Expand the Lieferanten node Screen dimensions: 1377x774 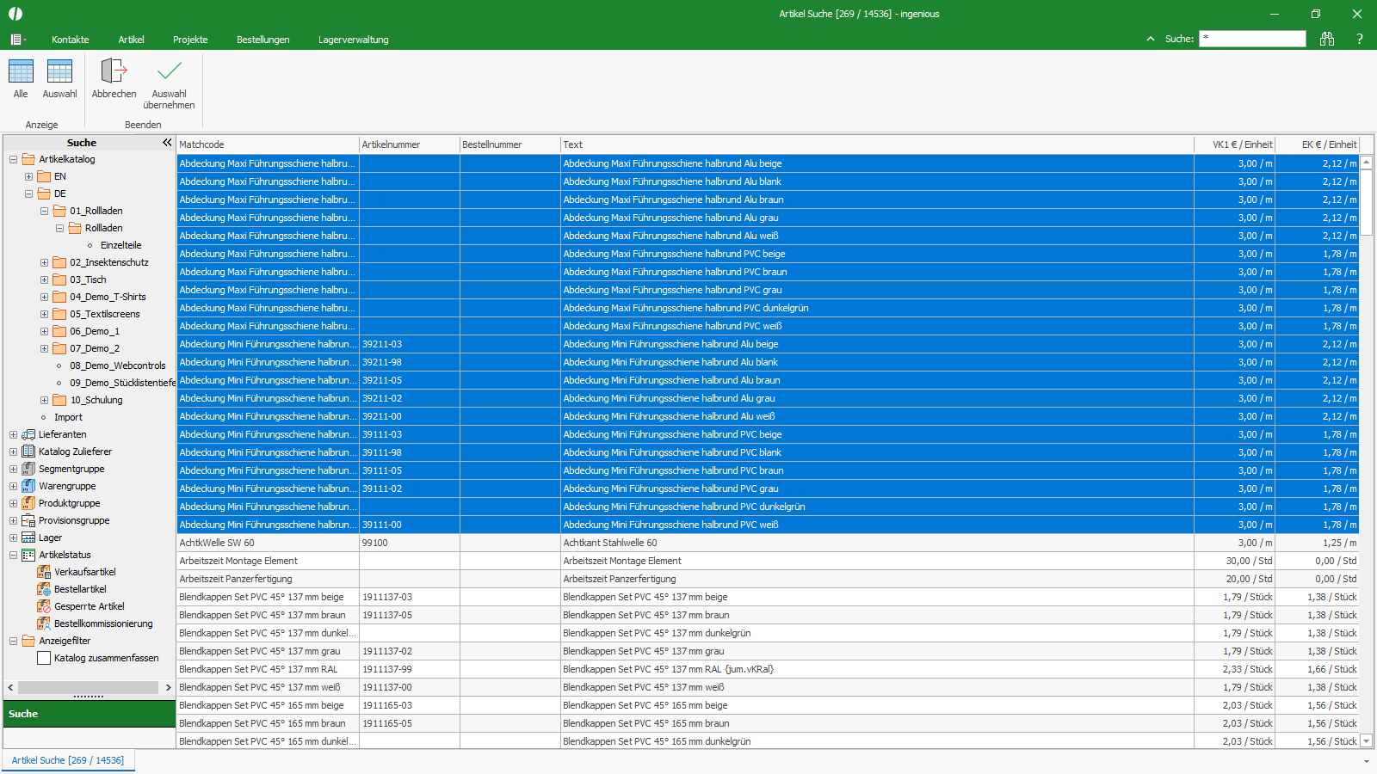pos(13,434)
